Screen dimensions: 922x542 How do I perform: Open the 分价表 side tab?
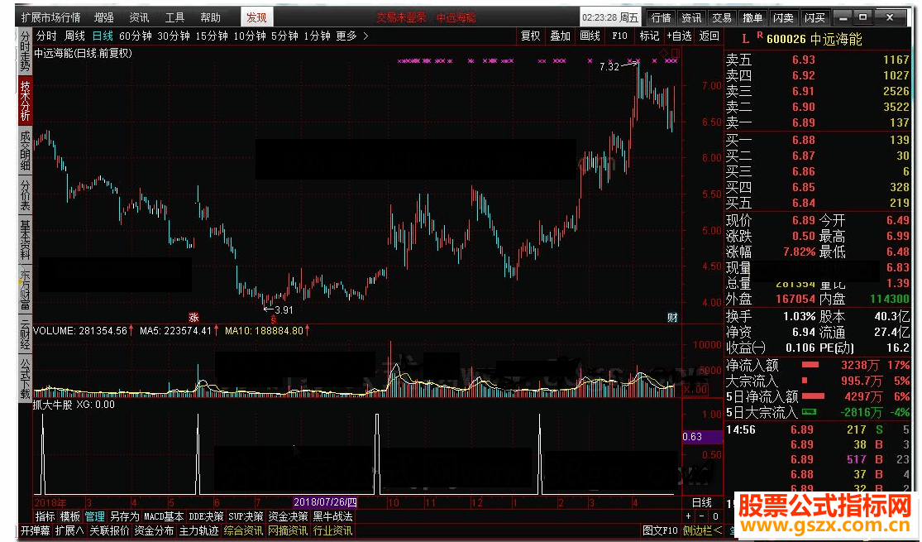click(25, 195)
